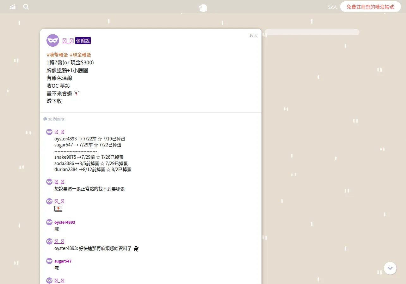Click the emoticon after 畫不來會退

pos(76,93)
